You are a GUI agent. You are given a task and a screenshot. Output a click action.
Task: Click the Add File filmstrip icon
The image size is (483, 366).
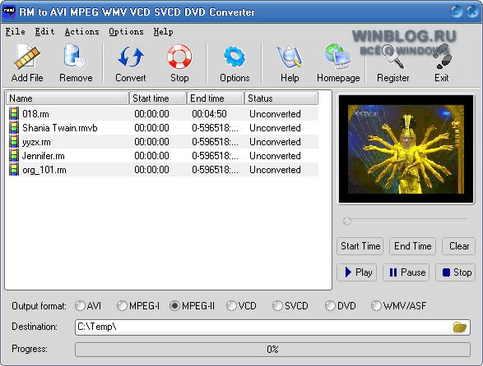tap(27, 57)
